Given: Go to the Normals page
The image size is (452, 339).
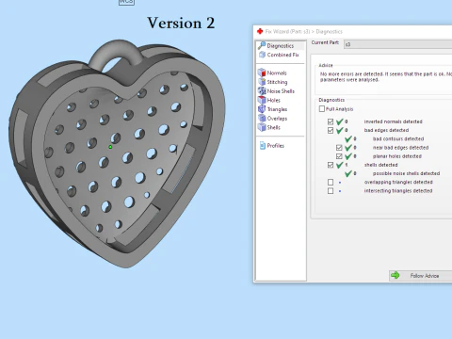Looking at the screenshot, I should pos(277,73).
